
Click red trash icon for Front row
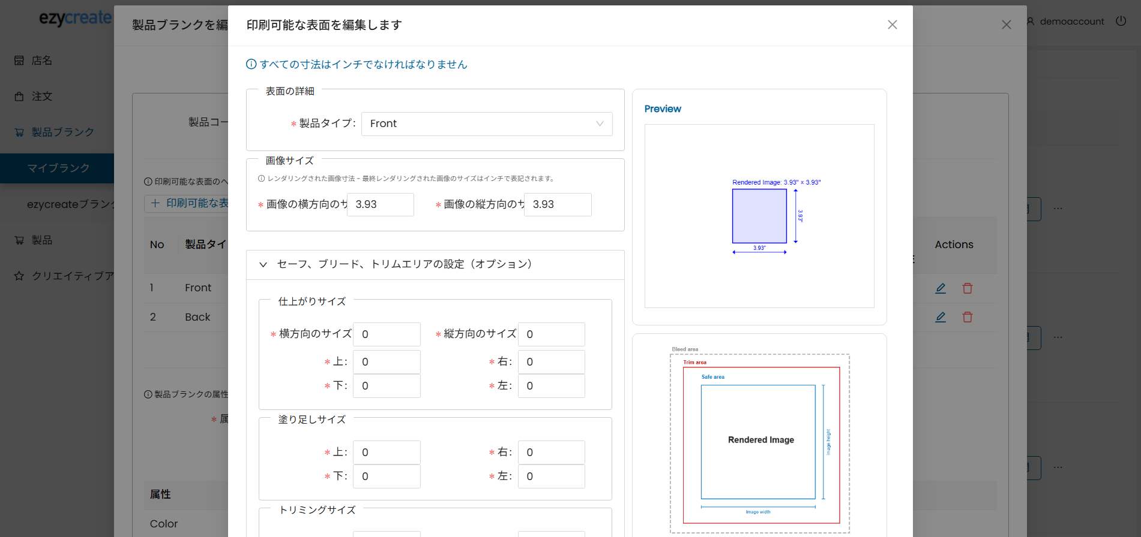[967, 288]
